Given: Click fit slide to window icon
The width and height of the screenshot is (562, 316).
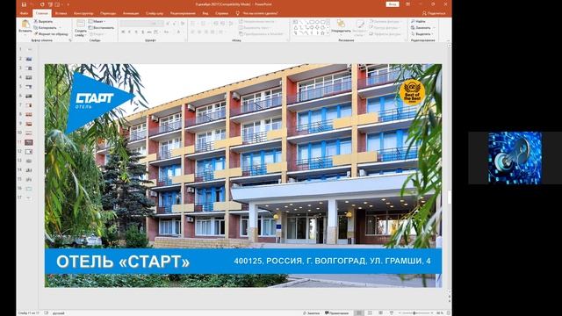Looking at the screenshot, I should 448,313.
